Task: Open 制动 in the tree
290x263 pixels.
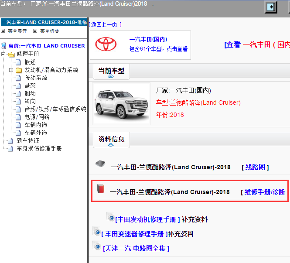Action: (x=30, y=94)
